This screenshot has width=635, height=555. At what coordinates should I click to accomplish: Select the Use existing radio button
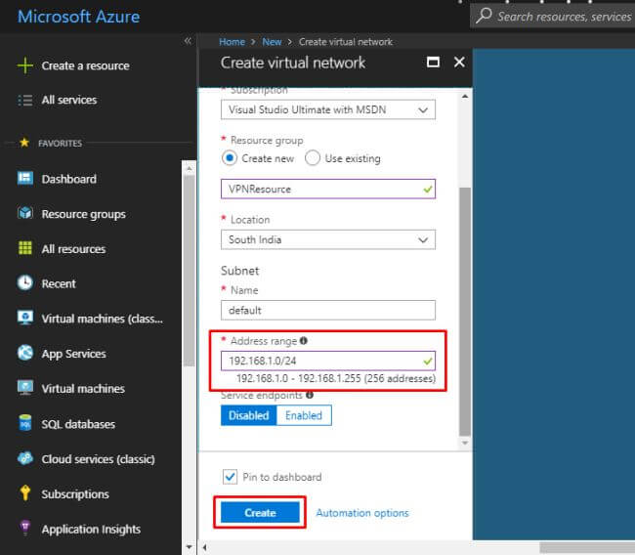click(x=313, y=158)
